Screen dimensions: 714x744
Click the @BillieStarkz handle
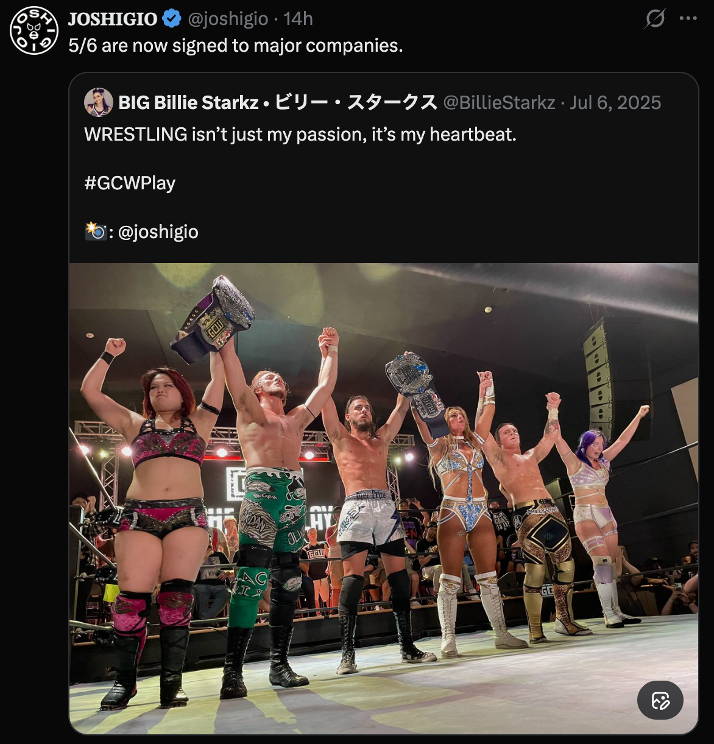(x=499, y=102)
